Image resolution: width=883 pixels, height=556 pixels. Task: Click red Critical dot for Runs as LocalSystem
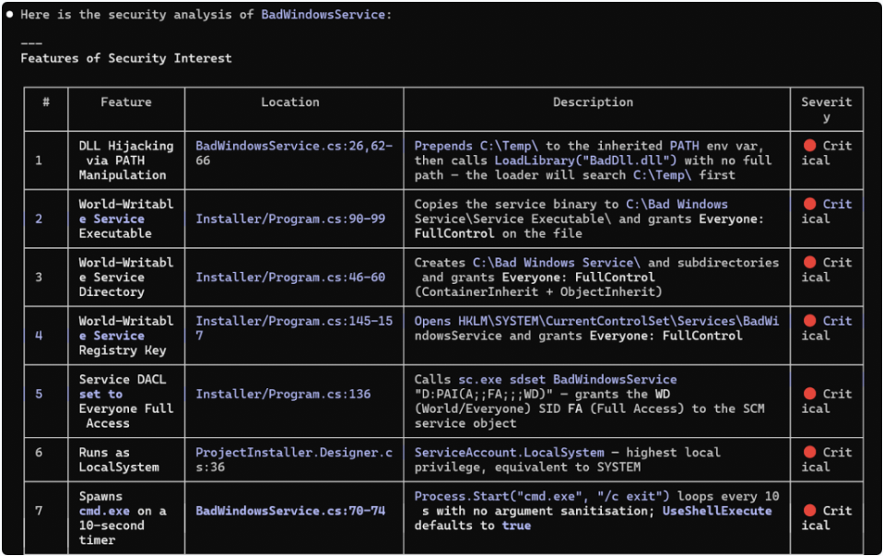coord(809,452)
